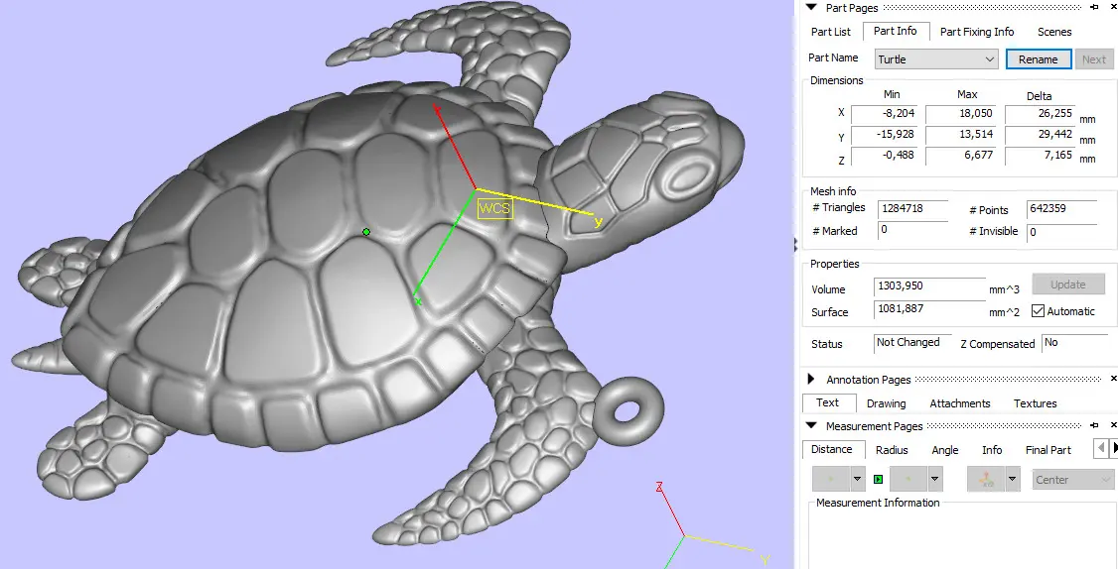Switch to the Scenes tab
The width and height of the screenshot is (1118, 569).
[x=1054, y=32]
